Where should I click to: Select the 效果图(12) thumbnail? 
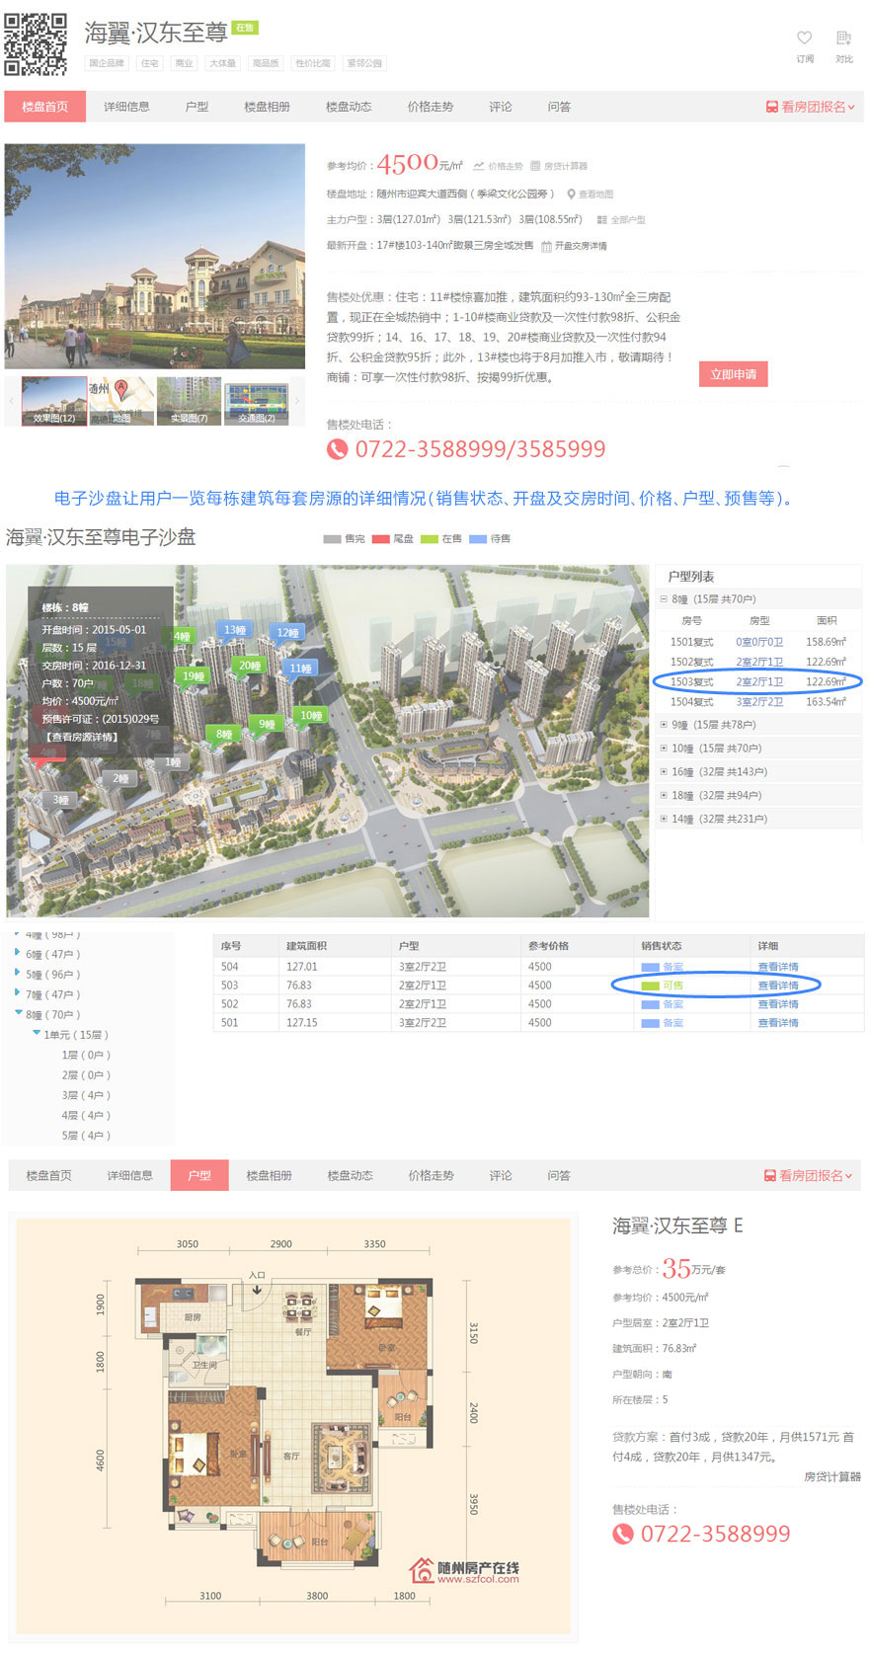click(x=54, y=401)
